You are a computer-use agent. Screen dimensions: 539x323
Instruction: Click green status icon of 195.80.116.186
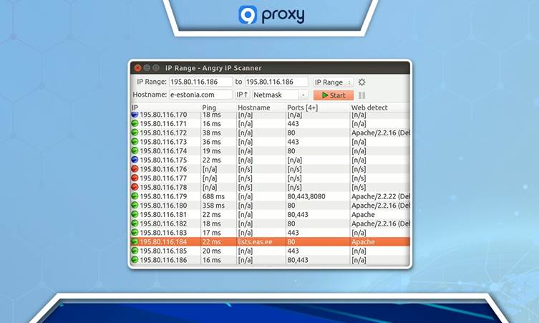click(135, 260)
